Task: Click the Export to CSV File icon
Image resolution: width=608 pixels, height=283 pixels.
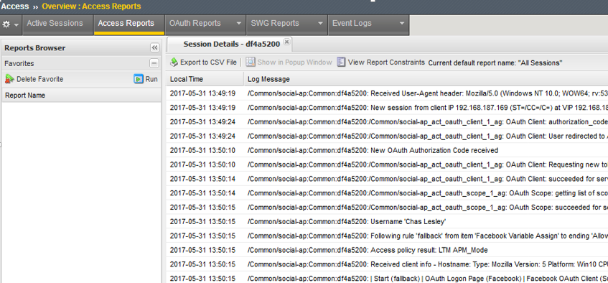Action: pos(174,62)
